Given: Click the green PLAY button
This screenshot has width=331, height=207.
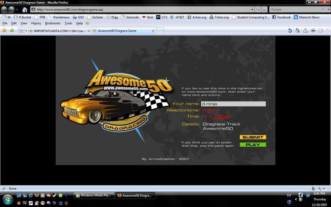Looking at the screenshot, I should [x=253, y=144].
